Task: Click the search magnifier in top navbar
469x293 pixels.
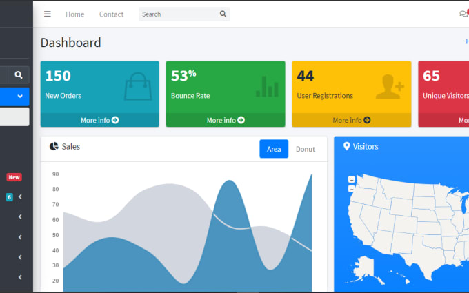Action: click(223, 14)
